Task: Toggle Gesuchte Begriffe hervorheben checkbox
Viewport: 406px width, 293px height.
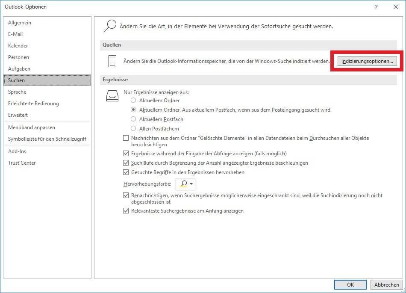Action: pos(126,172)
